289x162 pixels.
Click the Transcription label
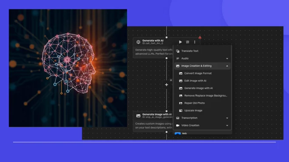(x=189, y=118)
